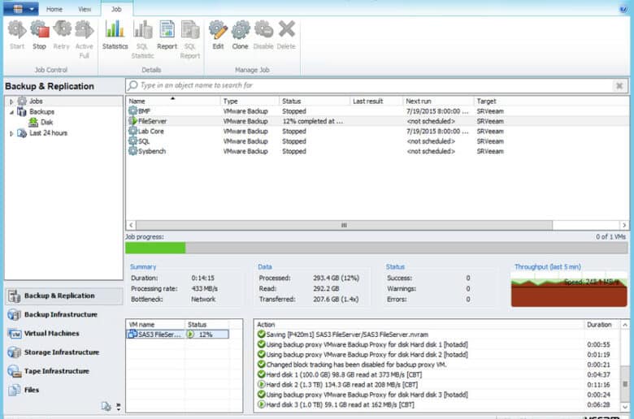
Task: Open Storage Infrastructure view
Action: click(64, 352)
